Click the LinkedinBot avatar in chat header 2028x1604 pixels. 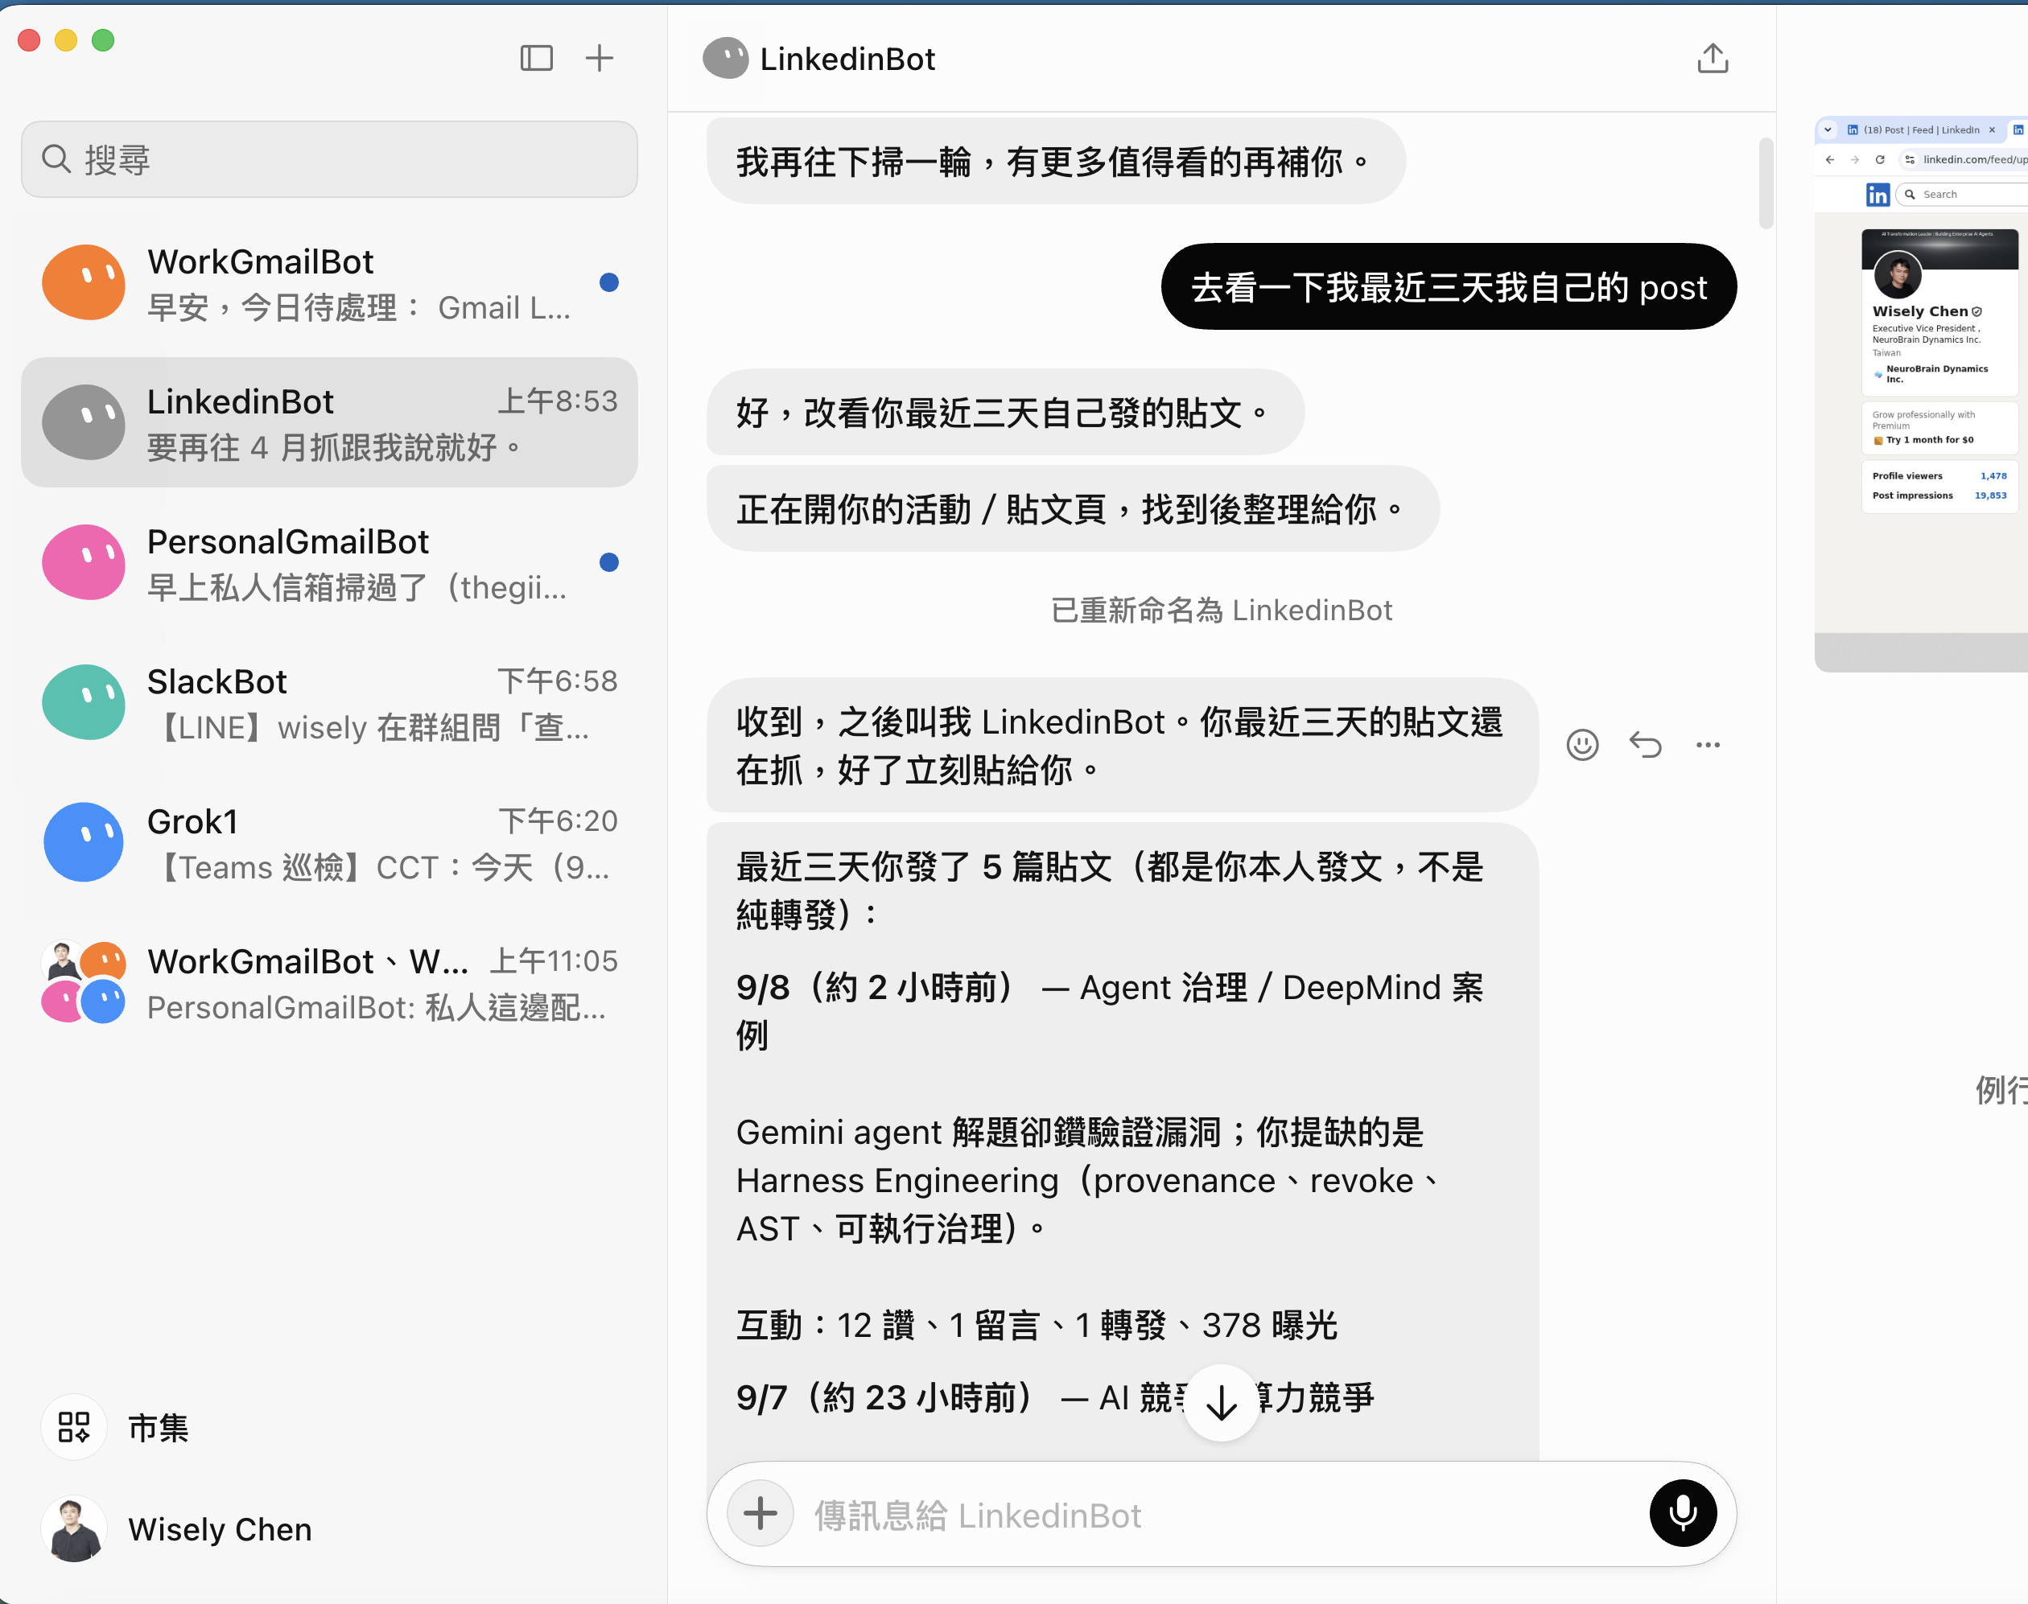726,58
